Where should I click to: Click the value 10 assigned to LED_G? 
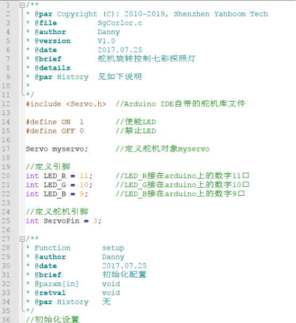pyautogui.click(x=84, y=185)
